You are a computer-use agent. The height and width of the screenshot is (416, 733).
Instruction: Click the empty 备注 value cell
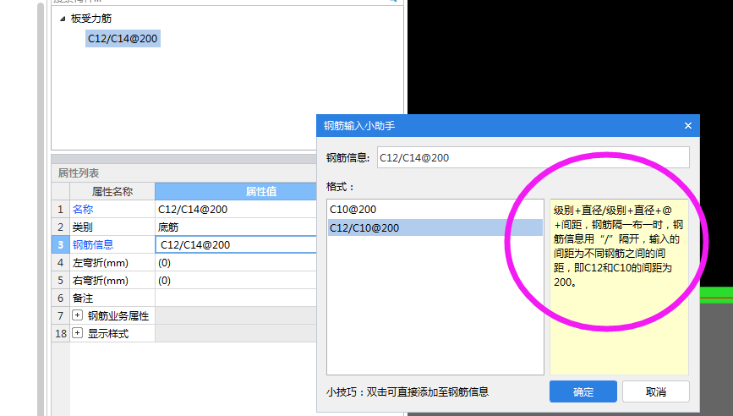pyautogui.click(x=236, y=298)
